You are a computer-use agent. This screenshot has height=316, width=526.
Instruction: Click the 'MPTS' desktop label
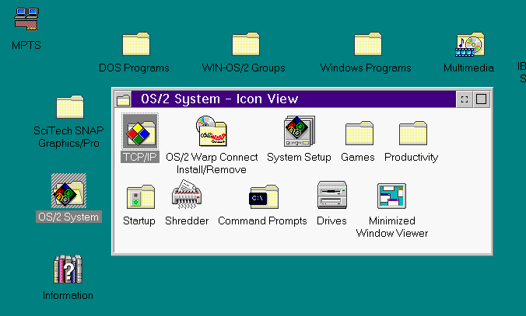pos(26,45)
